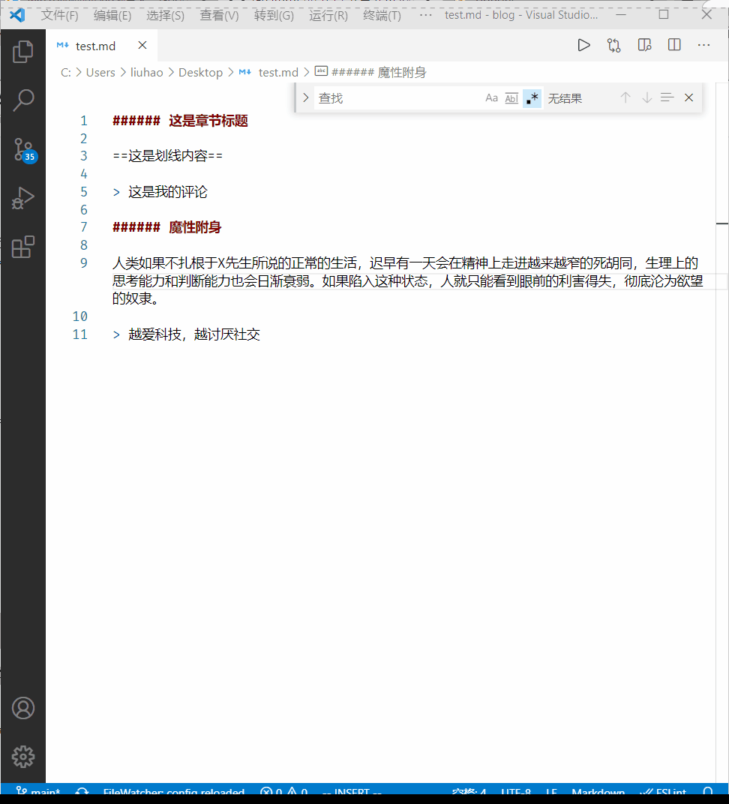Open the Extensions view
Screen dimensions: 729x804
click(22, 246)
